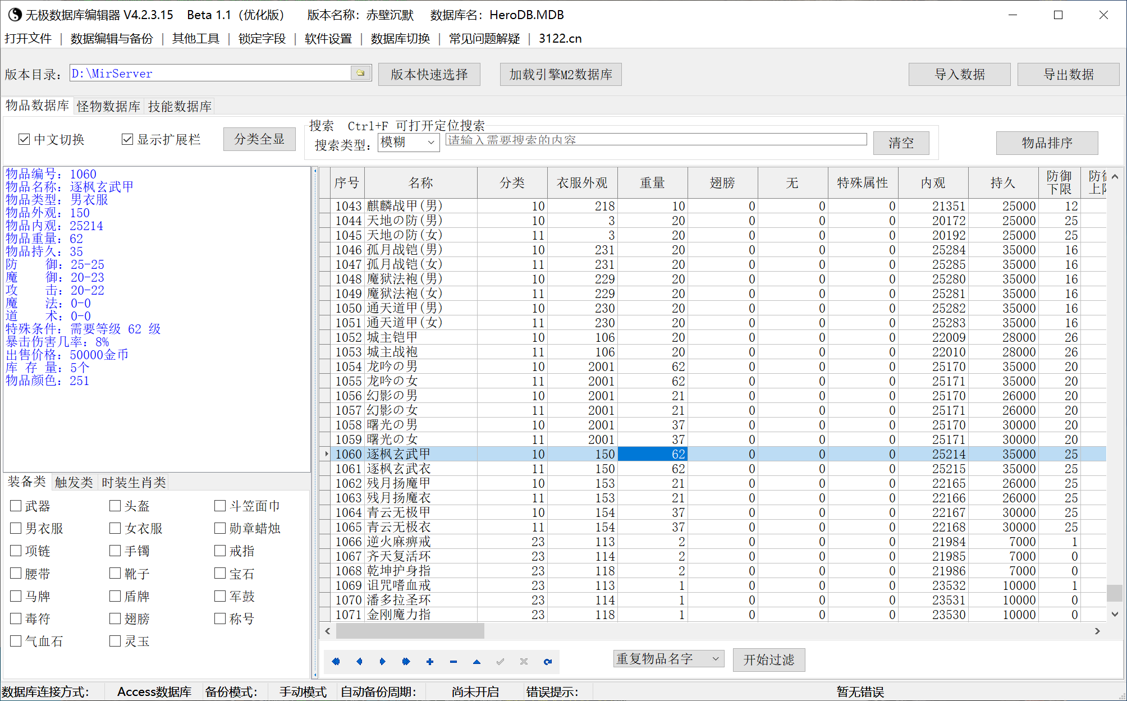Go to previous record navigator arrow

pyautogui.click(x=359, y=662)
